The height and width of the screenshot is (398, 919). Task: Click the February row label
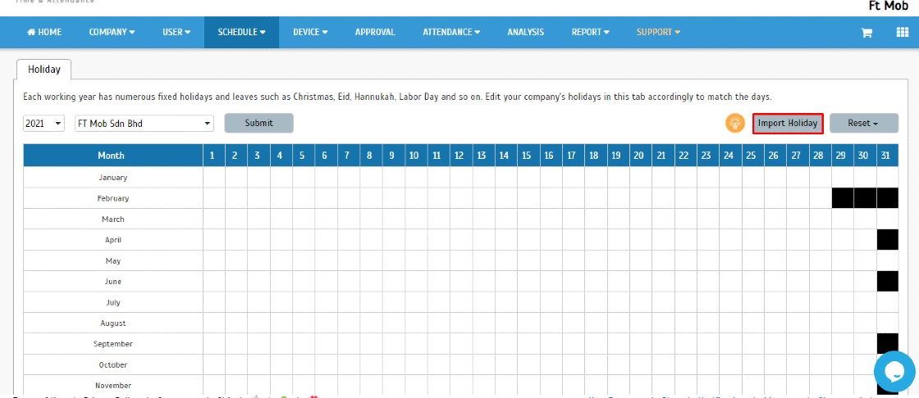point(113,198)
